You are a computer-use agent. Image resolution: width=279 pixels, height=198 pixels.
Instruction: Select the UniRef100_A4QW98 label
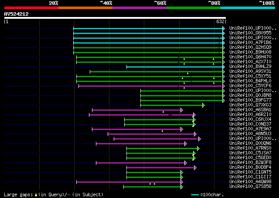point(250,182)
